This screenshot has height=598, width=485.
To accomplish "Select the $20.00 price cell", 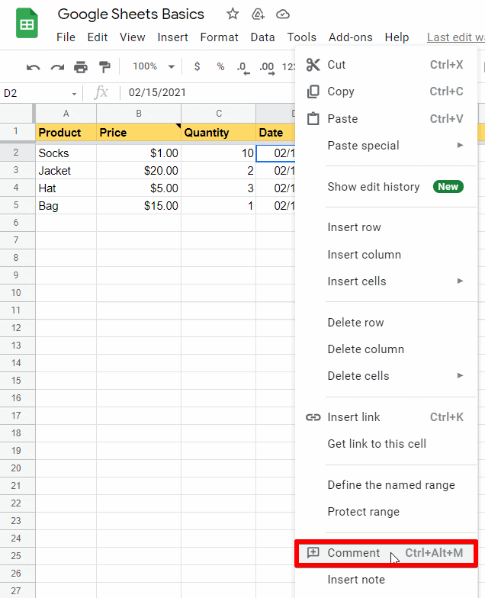I will [139, 171].
